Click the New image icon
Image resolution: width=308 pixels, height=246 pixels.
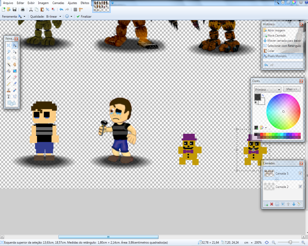click(3, 9)
